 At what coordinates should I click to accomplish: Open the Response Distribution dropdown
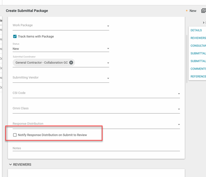coord(179,124)
